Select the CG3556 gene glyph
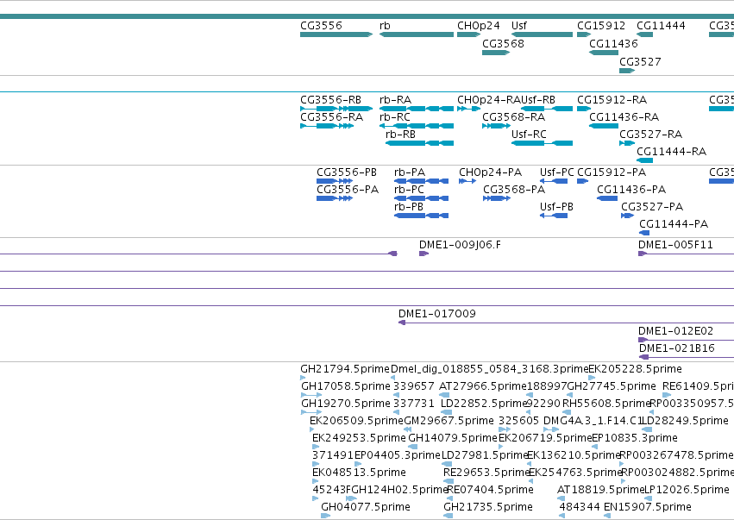734x520 pixels. coord(336,34)
